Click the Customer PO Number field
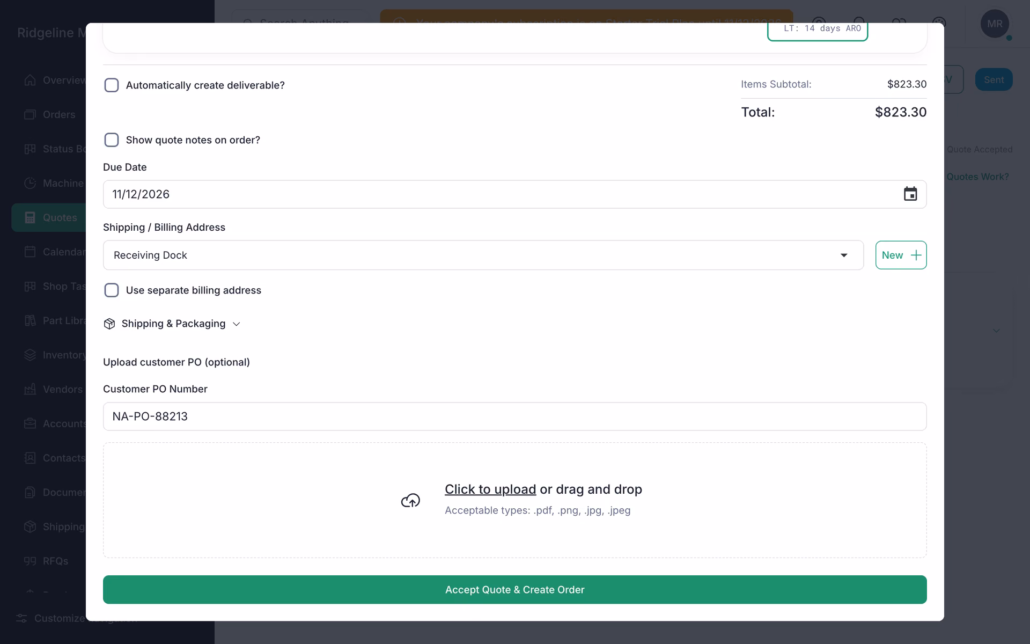This screenshot has height=644, width=1030. pyautogui.click(x=515, y=416)
